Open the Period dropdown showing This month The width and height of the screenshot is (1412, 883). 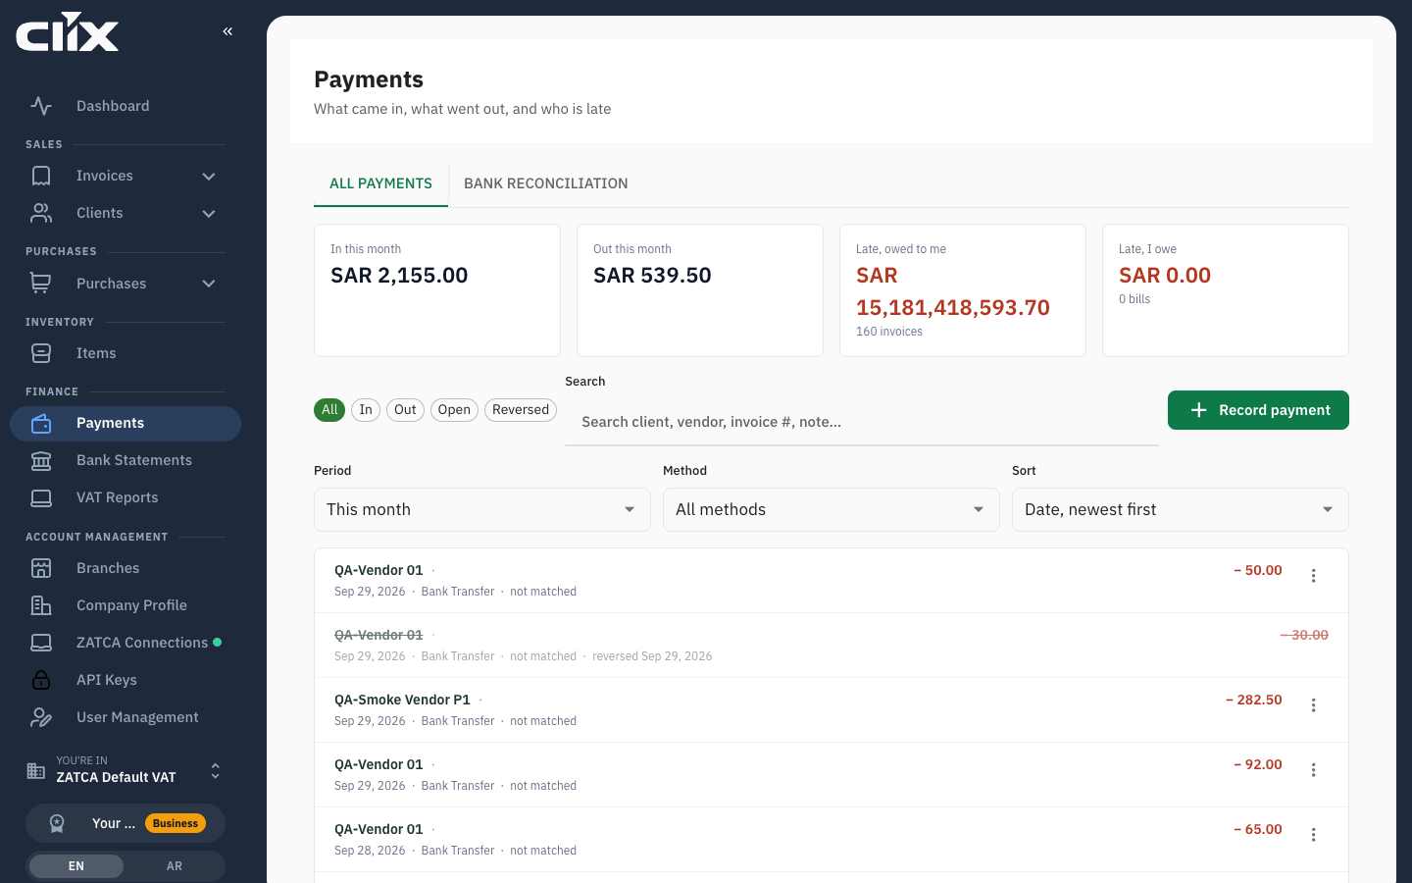point(482,510)
